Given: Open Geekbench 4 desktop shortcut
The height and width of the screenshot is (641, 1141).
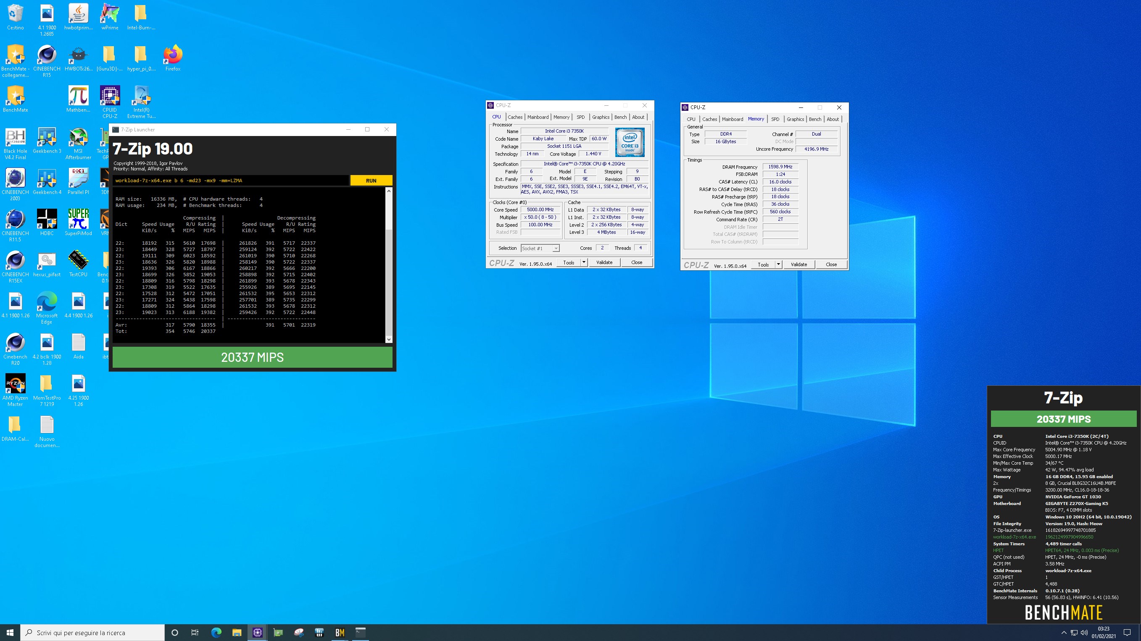Looking at the screenshot, I should tap(47, 181).
